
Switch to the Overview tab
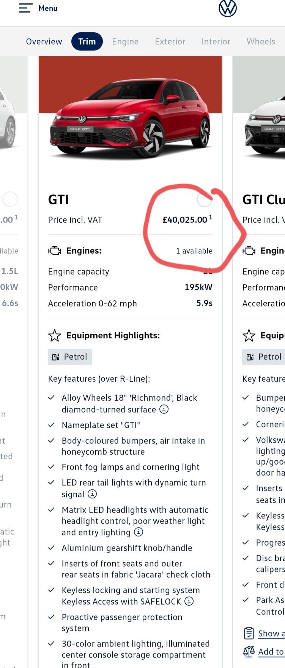point(44,41)
